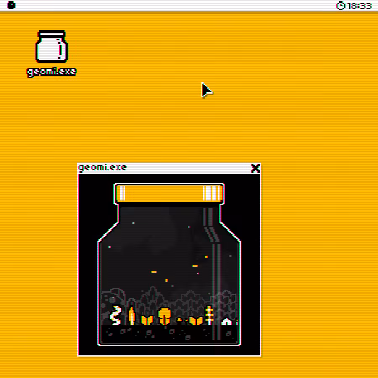
Task: Tap the tall orange flame-shaped plant
Action: click(131, 316)
